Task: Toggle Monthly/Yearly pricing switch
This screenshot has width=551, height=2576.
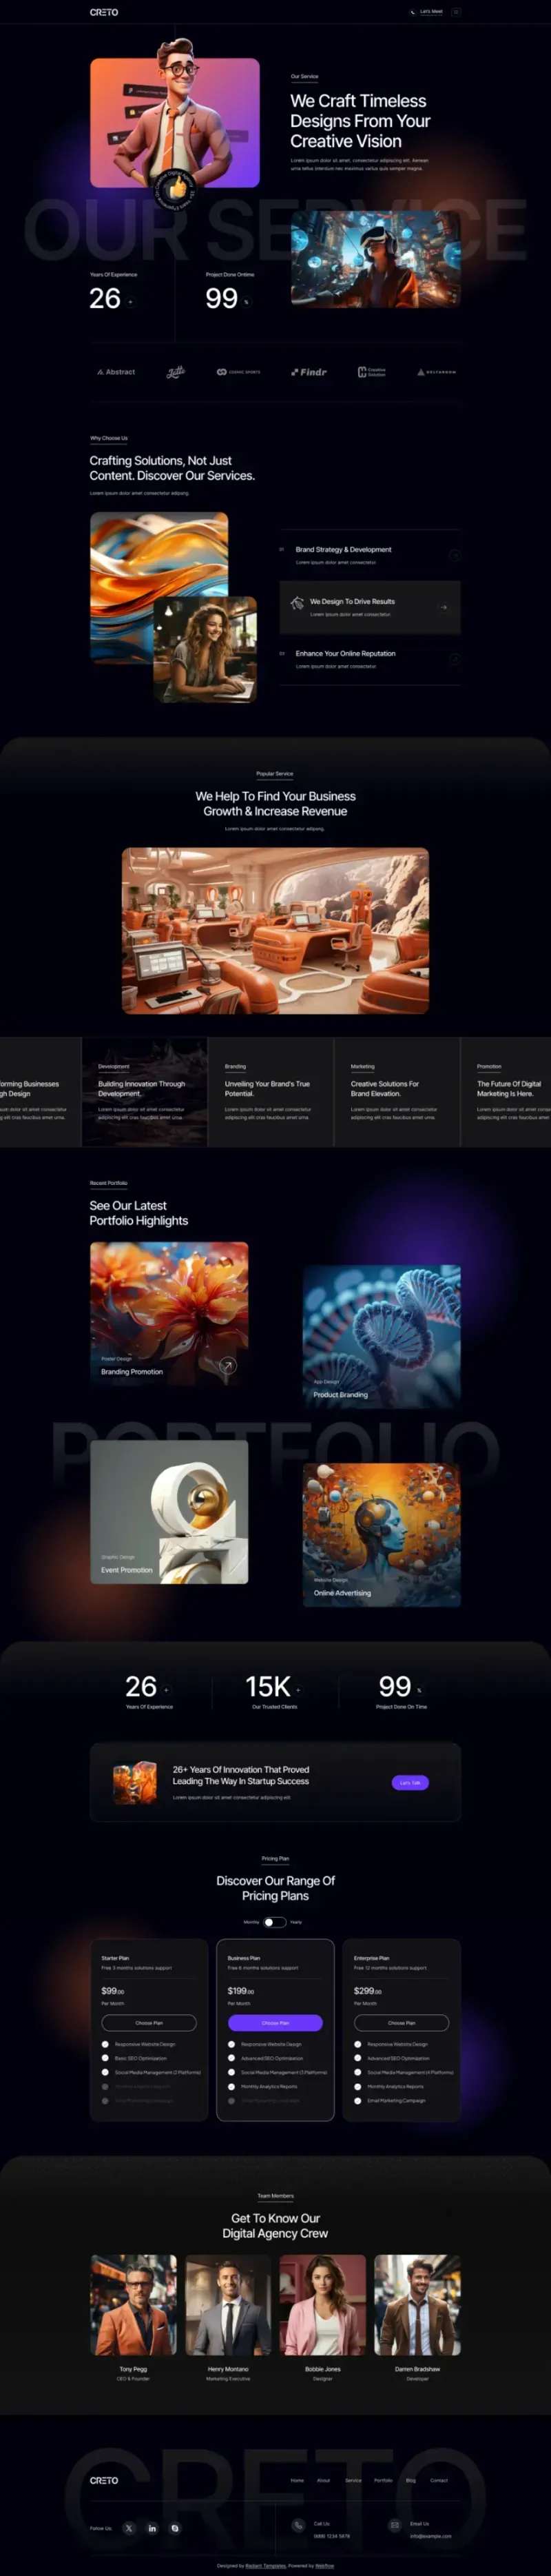Action: (x=274, y=1921)
